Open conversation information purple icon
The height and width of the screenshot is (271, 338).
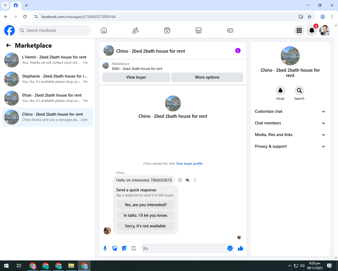238,51
